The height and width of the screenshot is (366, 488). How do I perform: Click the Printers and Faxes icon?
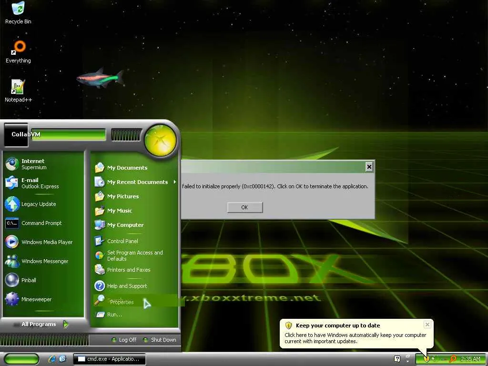click(100, 270)
